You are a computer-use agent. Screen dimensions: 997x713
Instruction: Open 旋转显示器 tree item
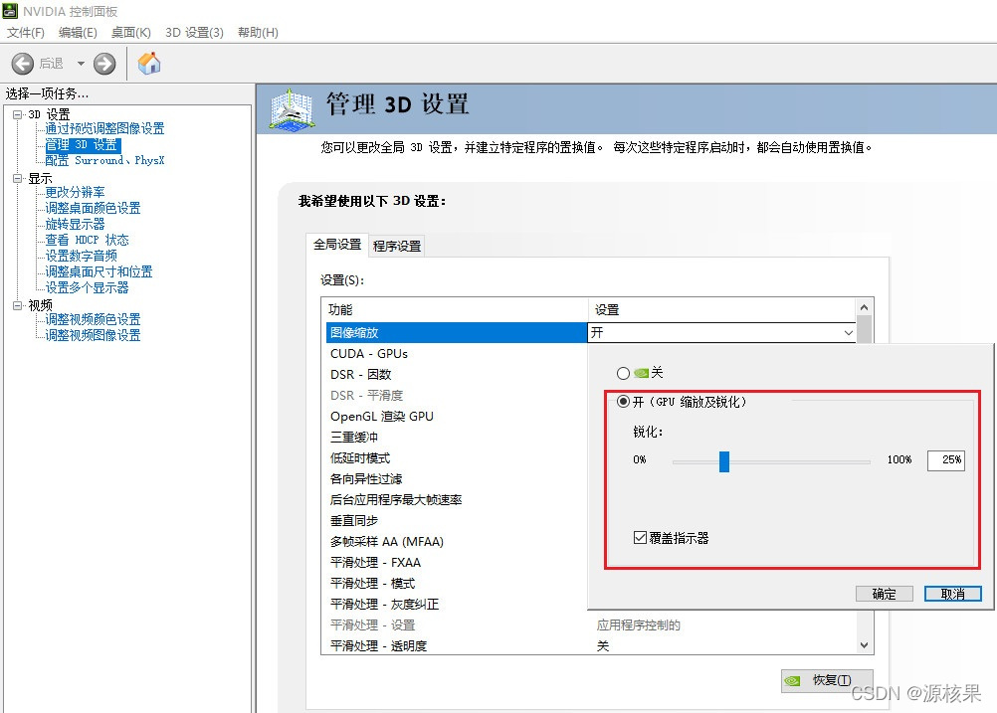[x=75, y=224]
